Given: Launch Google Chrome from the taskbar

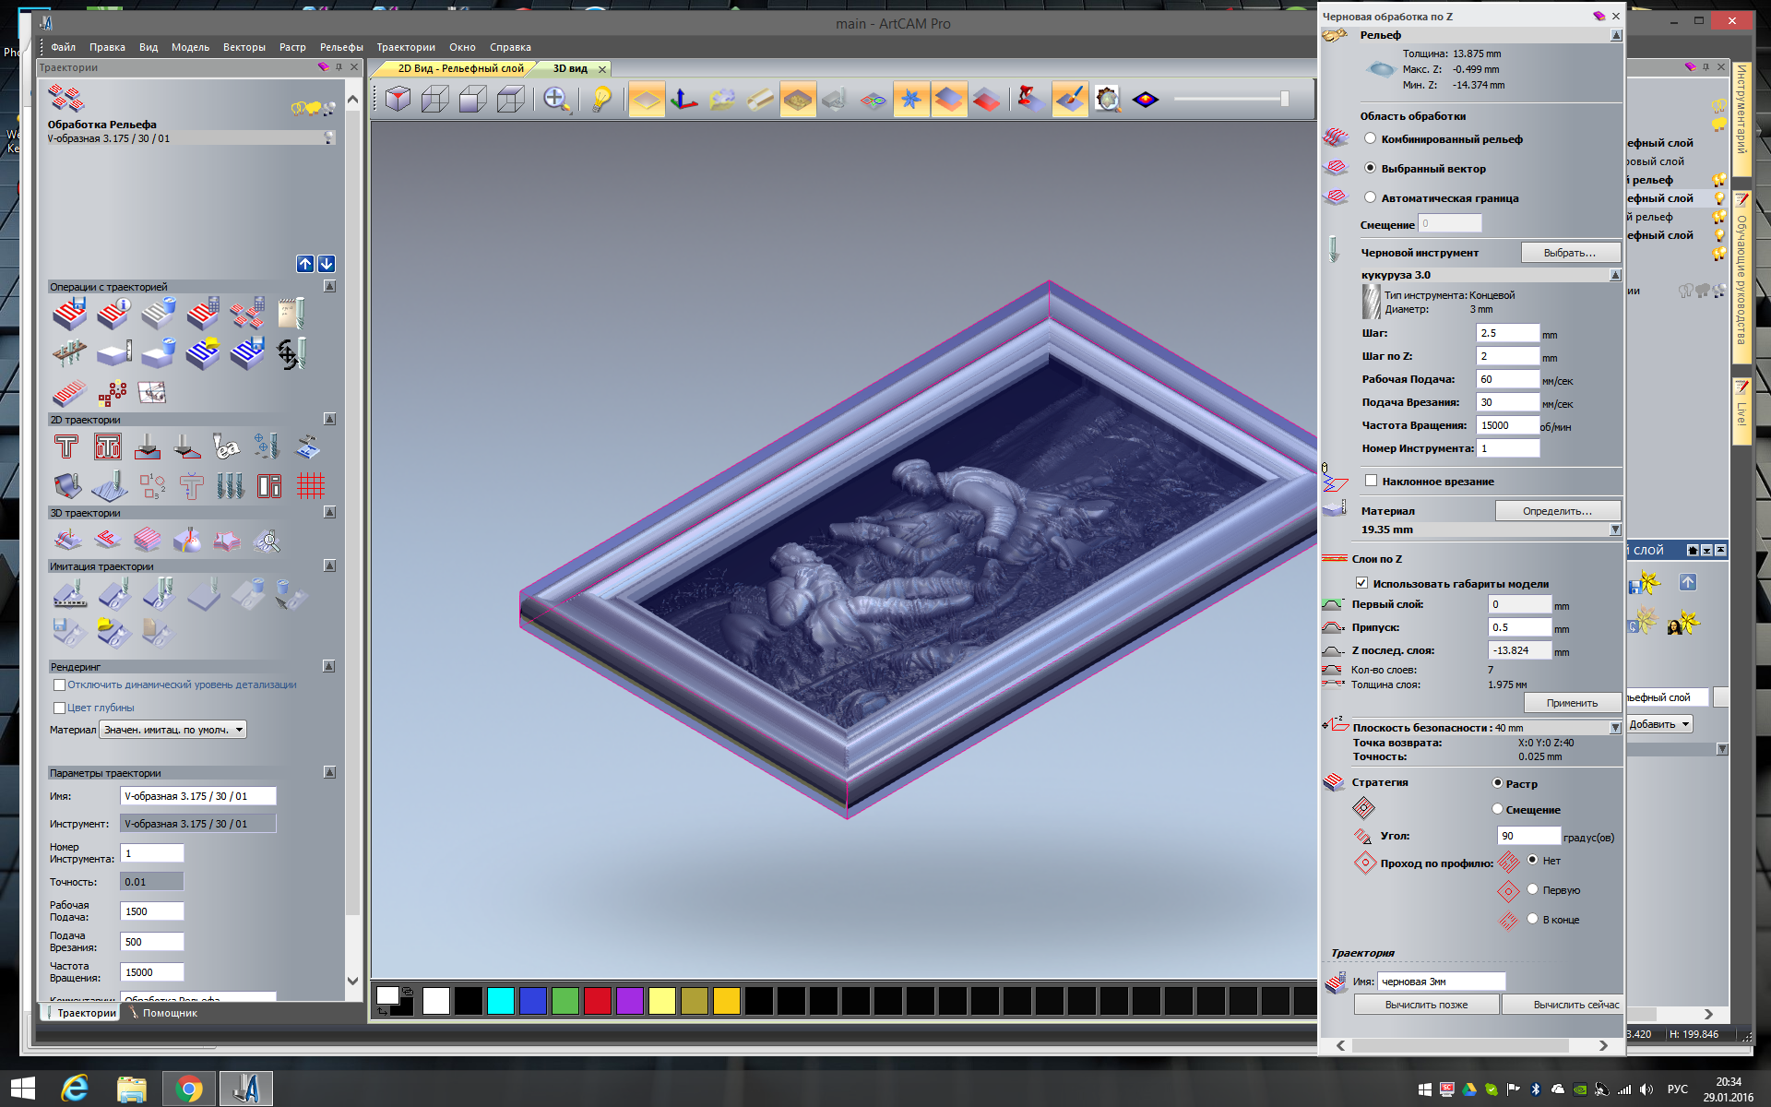Looking at the screenshot, I should 189,1089.
